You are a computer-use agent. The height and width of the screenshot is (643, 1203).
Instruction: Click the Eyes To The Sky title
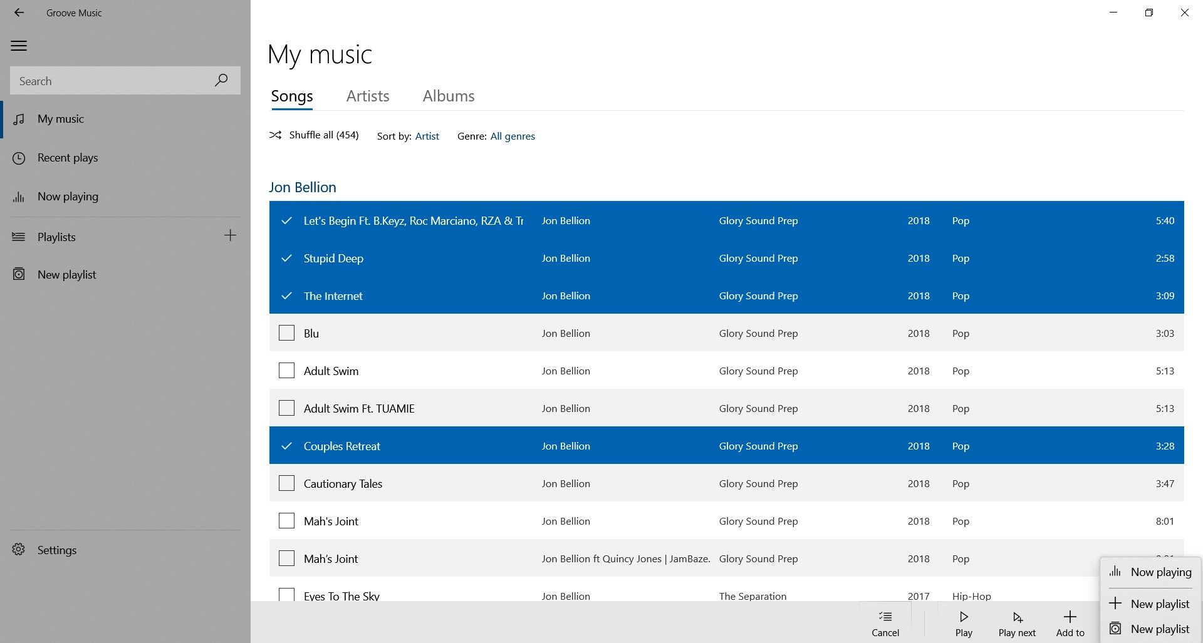pyautogui.click(x=341, y=596)
